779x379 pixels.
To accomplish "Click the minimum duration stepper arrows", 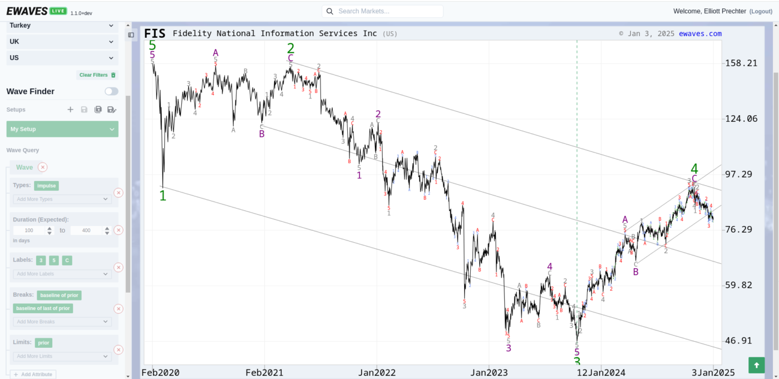I will coord(50,230).
